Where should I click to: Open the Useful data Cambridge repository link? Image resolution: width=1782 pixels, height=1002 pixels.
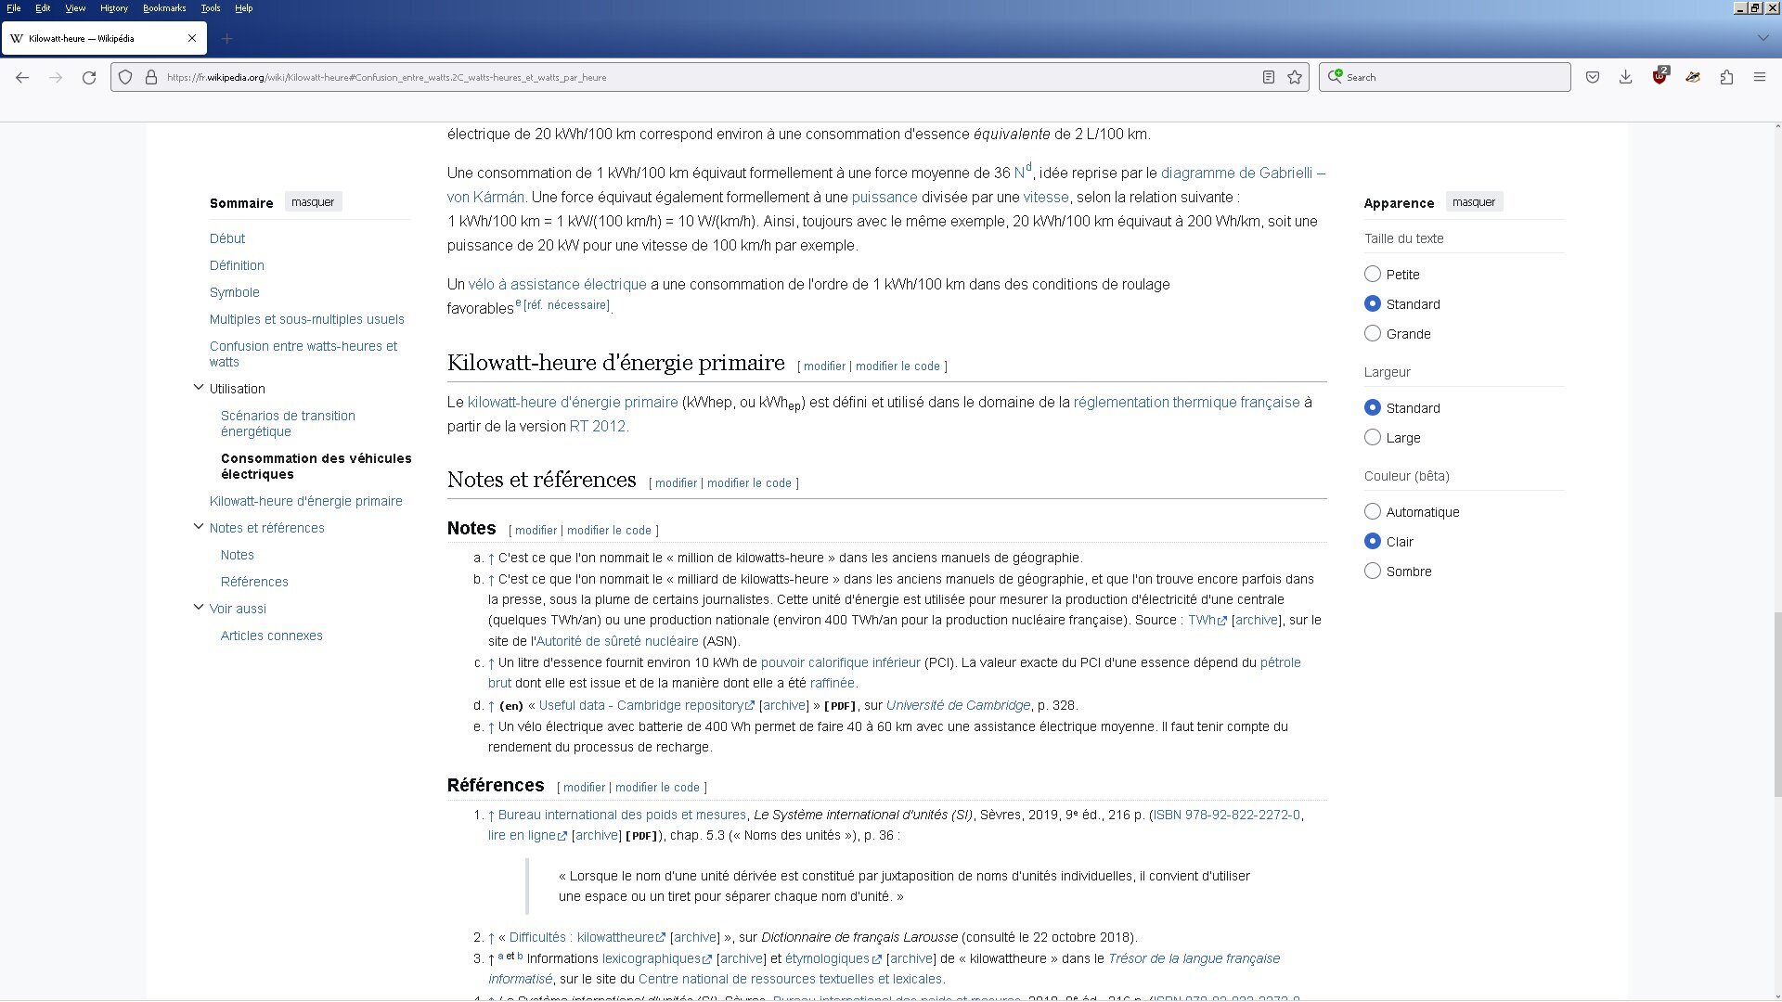[x=647, y=706]
